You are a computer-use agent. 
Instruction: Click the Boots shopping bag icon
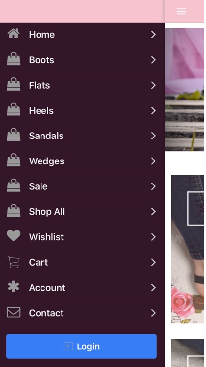point(14,59)
